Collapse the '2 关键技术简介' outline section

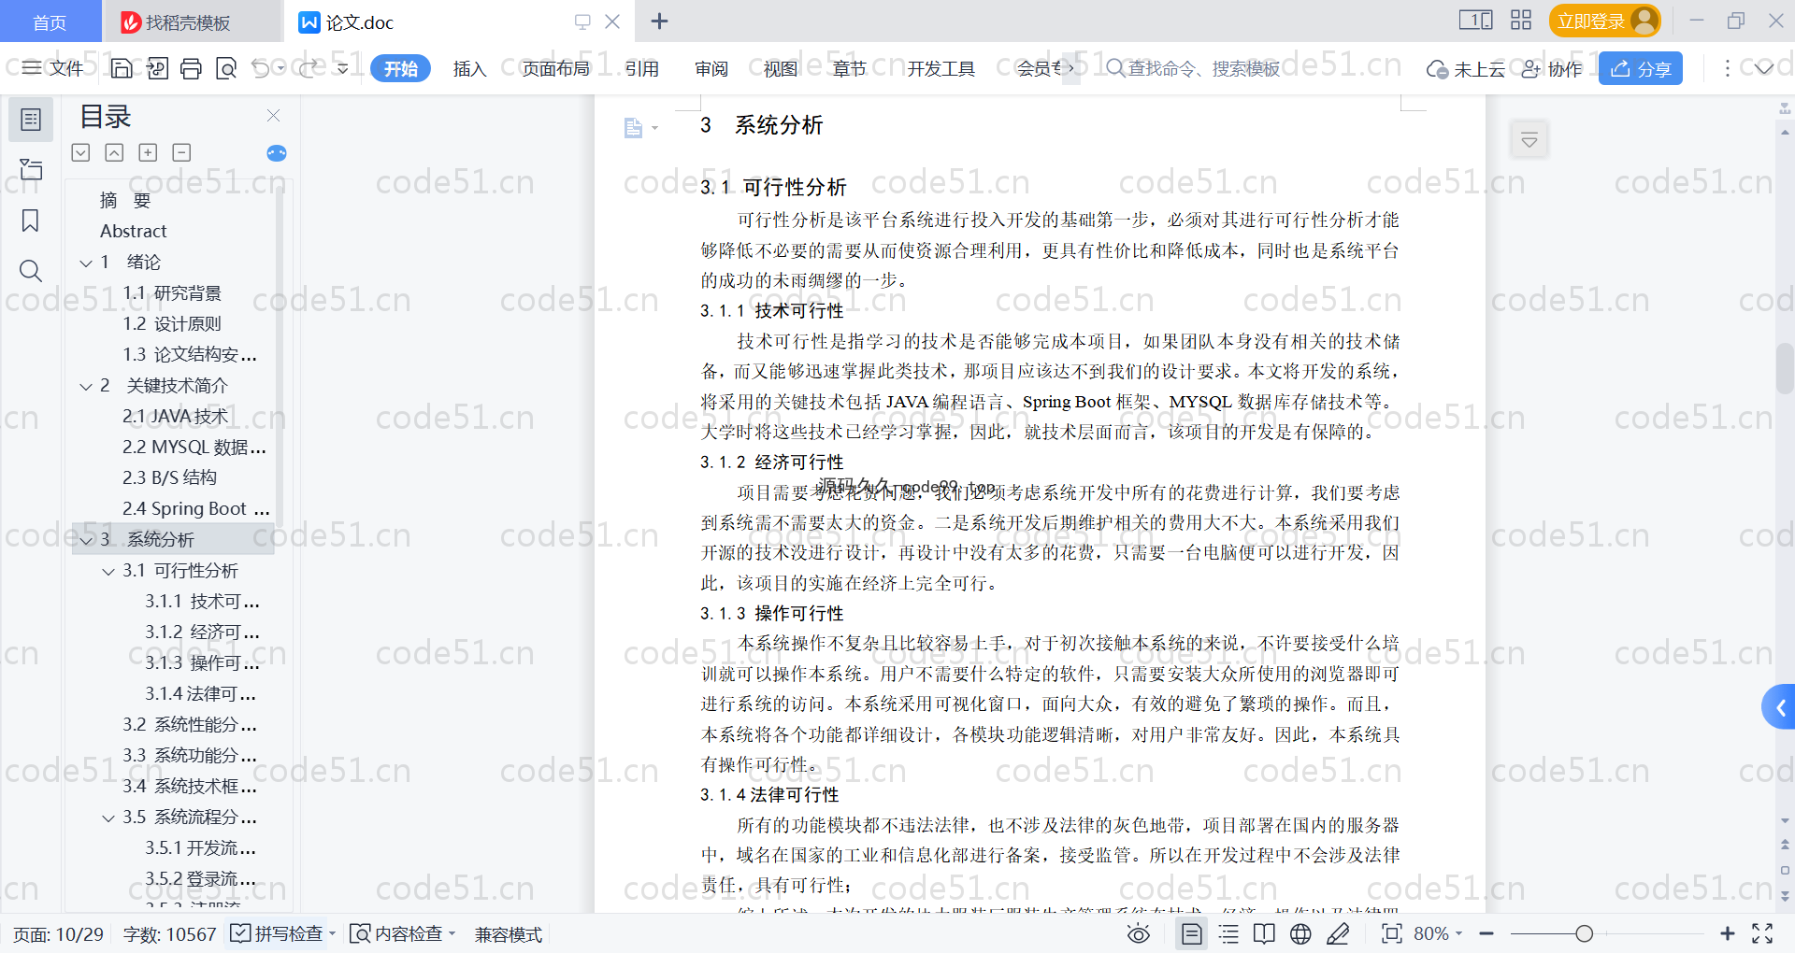[x=86, y=386]
